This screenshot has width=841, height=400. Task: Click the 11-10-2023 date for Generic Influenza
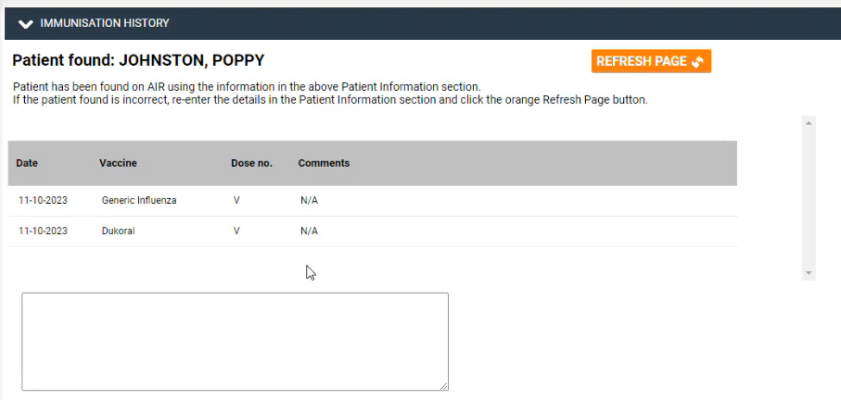coord(43,201)
